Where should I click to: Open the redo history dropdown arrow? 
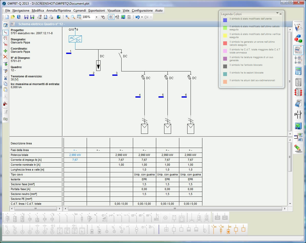[x=151, y=17]
